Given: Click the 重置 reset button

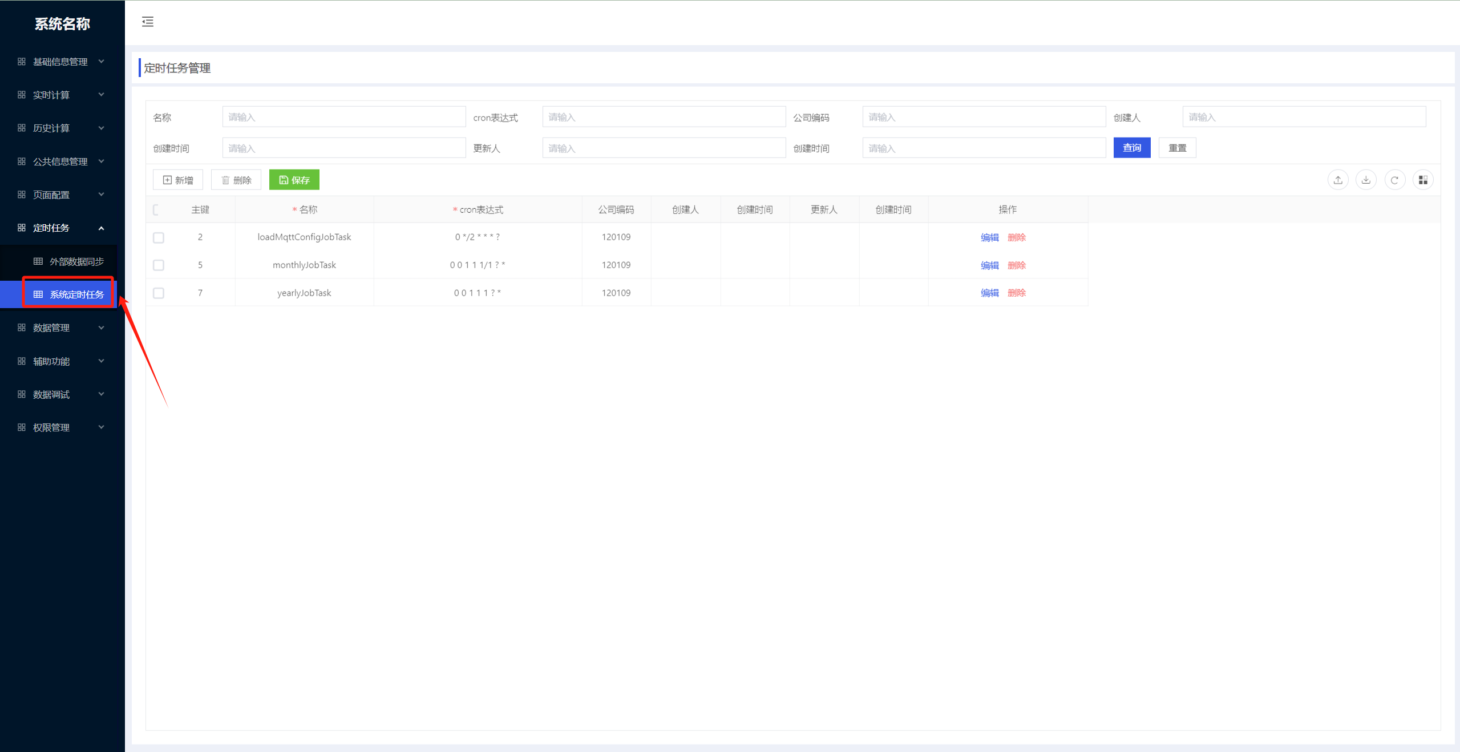Looking at the screenshot, I should pos(1178,148).
